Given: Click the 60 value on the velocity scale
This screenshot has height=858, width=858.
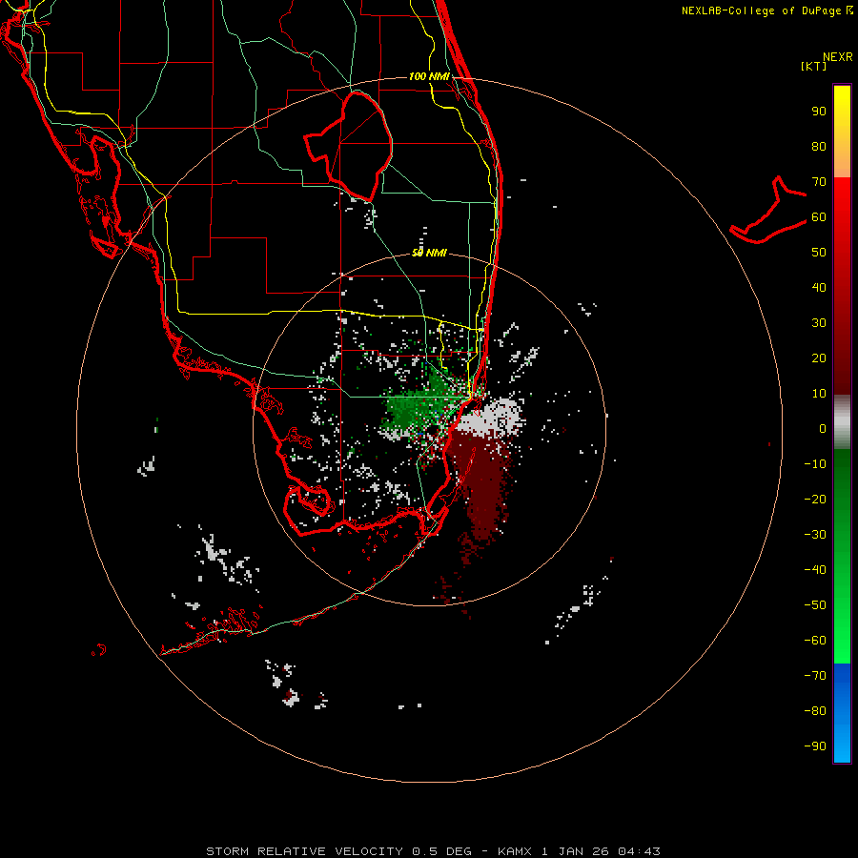Looking at the screenshot, I should (819, 217).
